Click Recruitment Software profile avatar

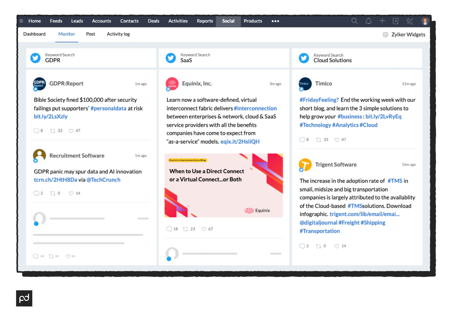[39, 155]
